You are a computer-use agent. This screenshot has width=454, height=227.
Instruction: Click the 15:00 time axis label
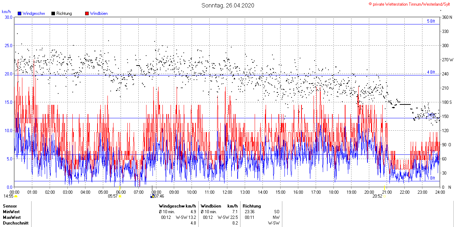pos(281,192)
